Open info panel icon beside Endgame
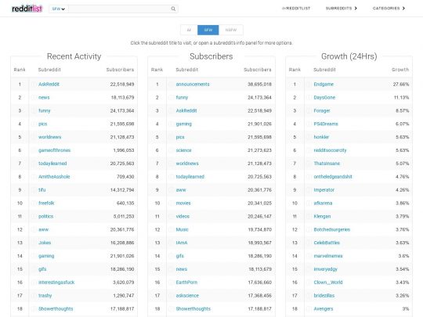 [x=309, y=85]
